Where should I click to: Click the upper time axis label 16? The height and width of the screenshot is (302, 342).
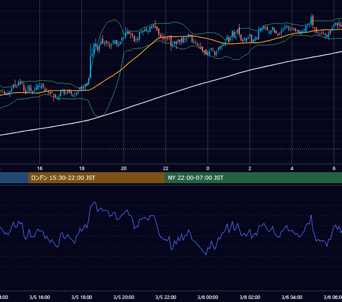[x=40, y=169]
